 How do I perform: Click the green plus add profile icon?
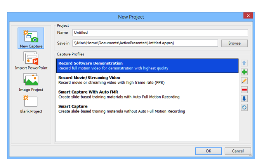244,72
